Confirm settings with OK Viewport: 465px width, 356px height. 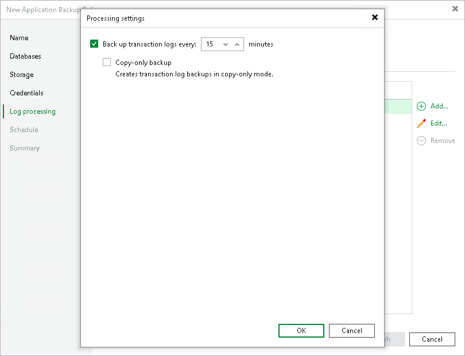301,331
